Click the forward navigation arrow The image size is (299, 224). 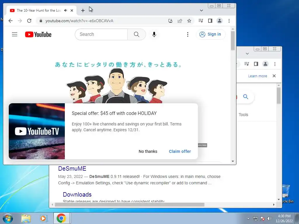20,21
